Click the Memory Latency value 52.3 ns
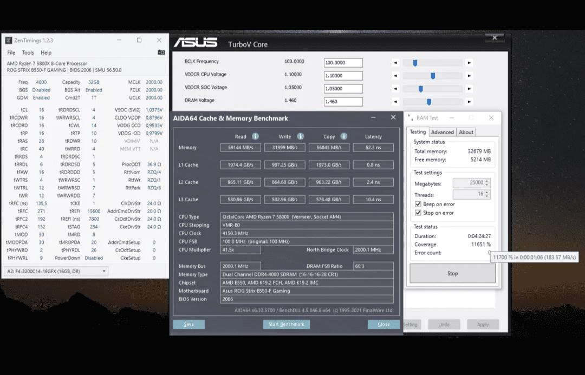Viewport: 585px width, 375px height. click(373, 148)
